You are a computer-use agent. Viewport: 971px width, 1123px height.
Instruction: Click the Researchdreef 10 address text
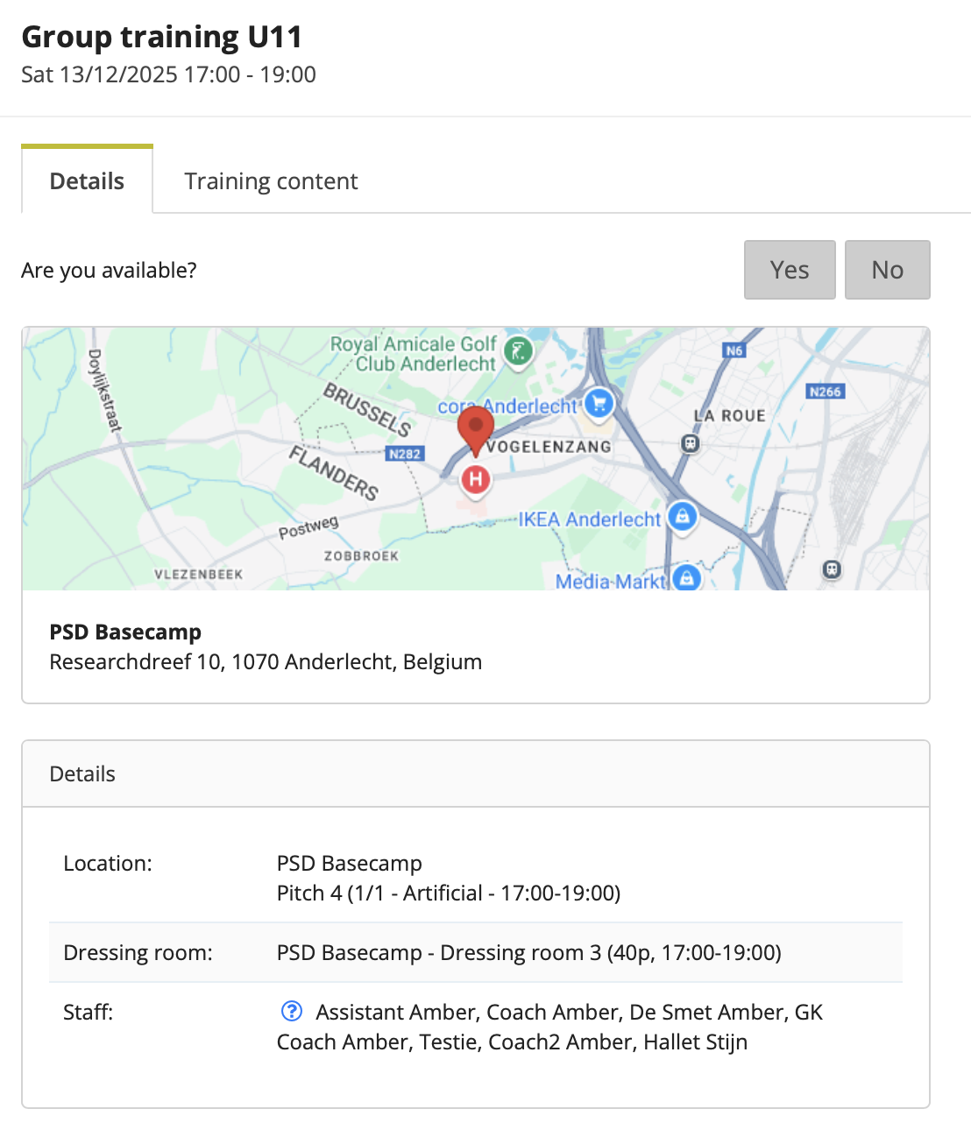pyautogui.click(x=266, y=661)
